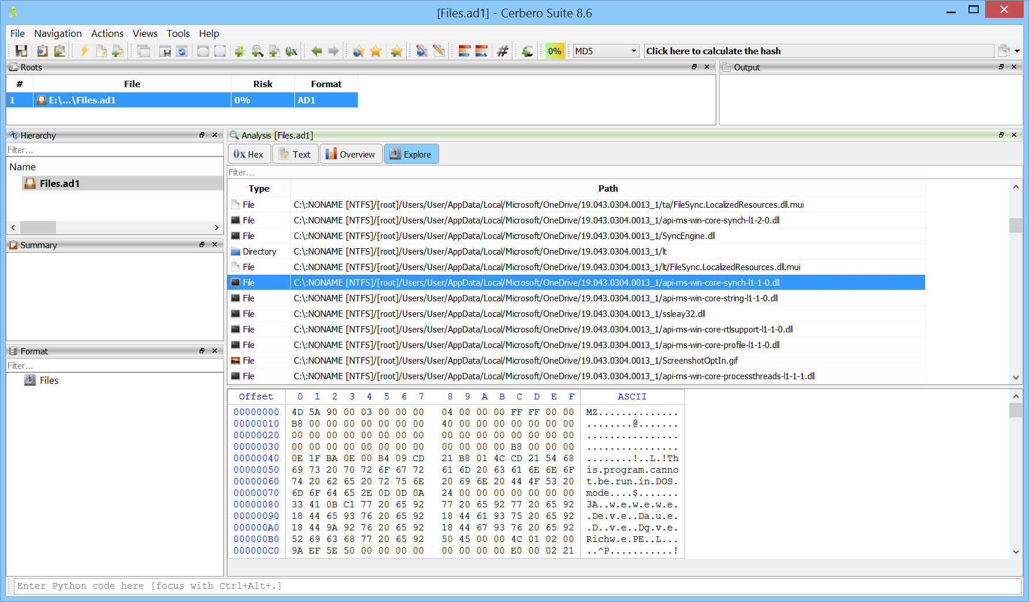This screenshot has height=602, width=1029.
Task: Select the Explore view button
Action: point(411,155)
